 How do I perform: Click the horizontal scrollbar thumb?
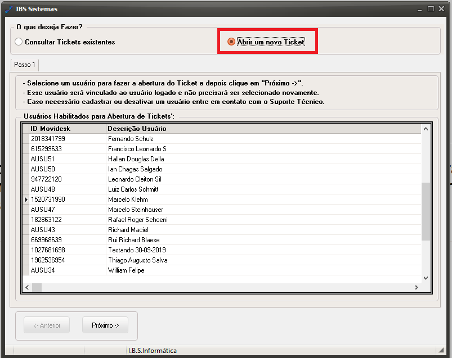(x=37, y=287)
